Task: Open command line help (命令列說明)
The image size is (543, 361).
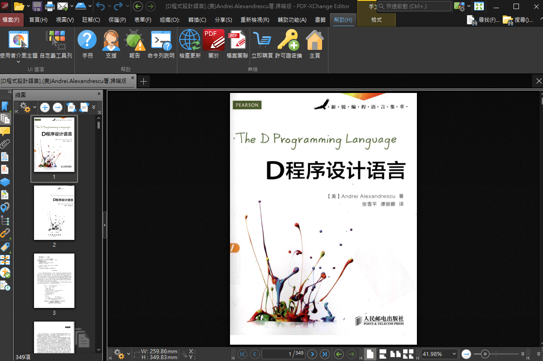Action: click(161, 45)
